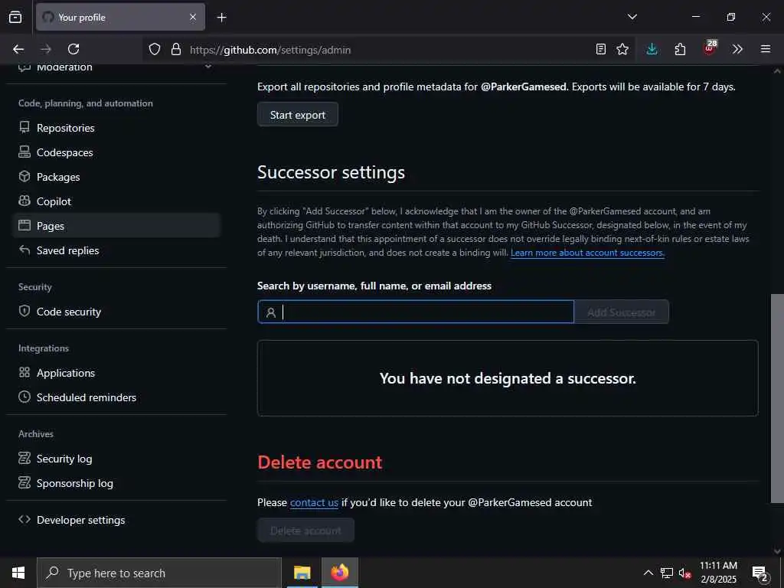Open the Firefox hamburger menu
Screen dimensions: 784x588
[x=766, y=49]
